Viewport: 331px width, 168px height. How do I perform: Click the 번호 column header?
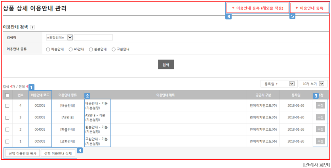click(x=21, y=95)
